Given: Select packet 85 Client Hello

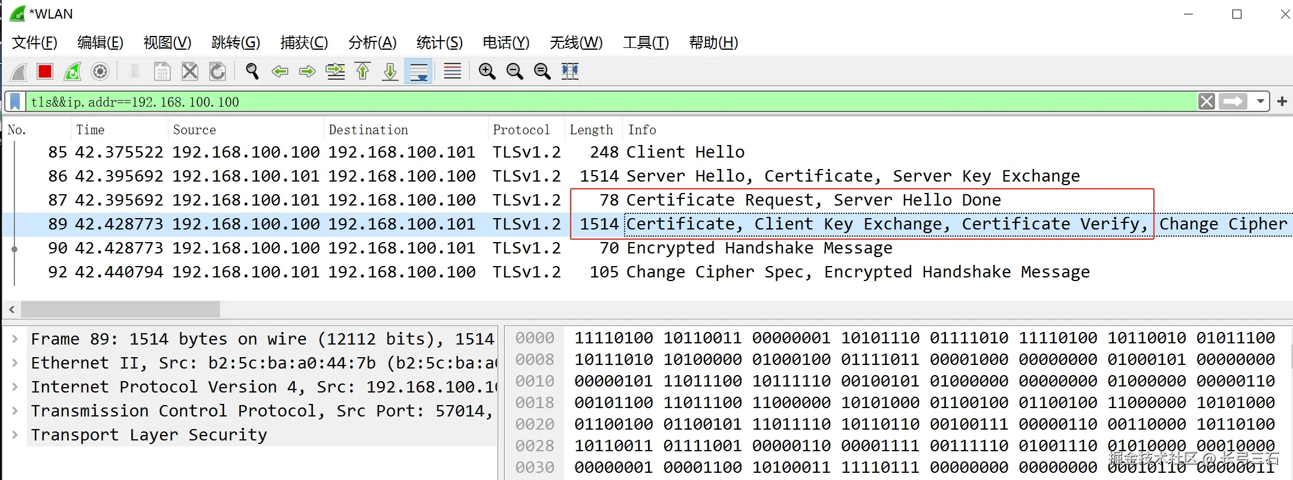Looking at the screenshot, I should tap(647, 152).
